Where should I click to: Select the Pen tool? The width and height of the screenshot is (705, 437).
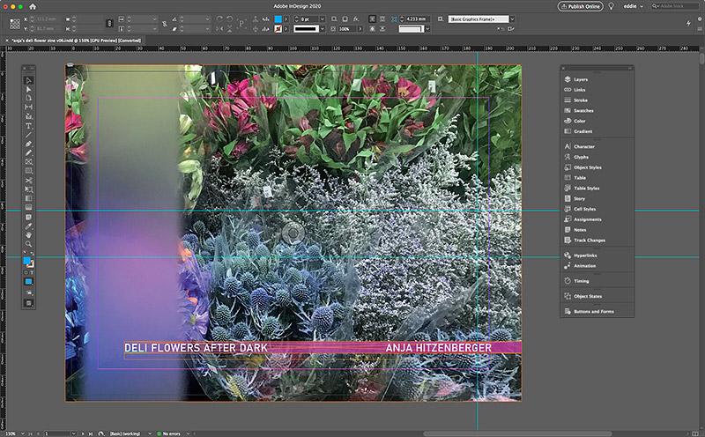29,144
